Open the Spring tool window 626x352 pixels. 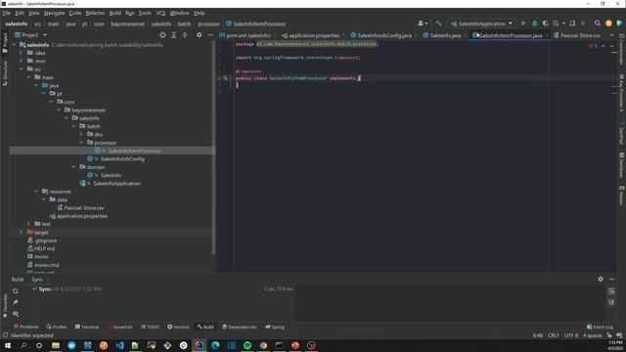click(275, 327)
